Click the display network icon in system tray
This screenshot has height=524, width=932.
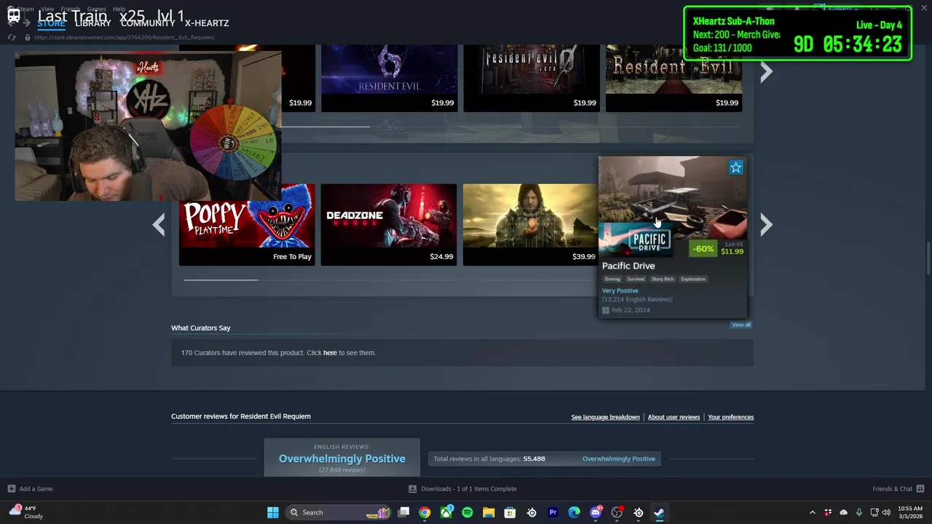[x=874, y=512]
